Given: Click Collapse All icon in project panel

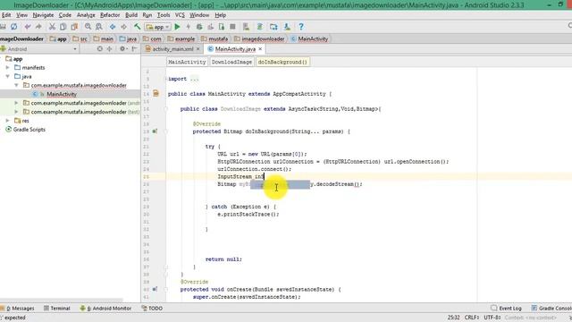Looking at the screenshot, I should pos(109,48).
